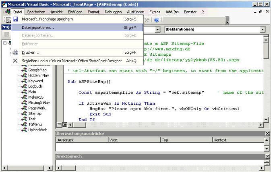The image size is (271, 172).
Task: Click in the Direktbereich input area
Action: point(160,163)
